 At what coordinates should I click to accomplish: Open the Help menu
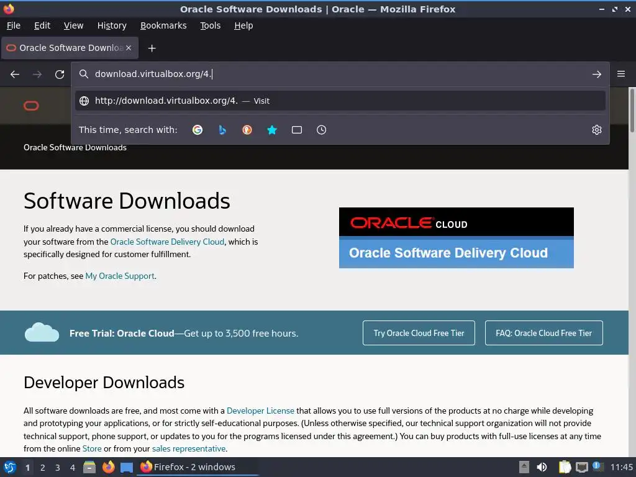pos(243,25)
